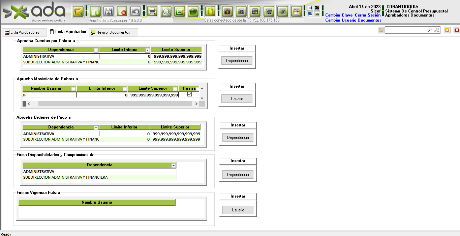Image resolution: width=460 pixels, height=236 pixels.
Task: Toggle the Revisa checkbox in Movimieto de Rubros
Action: click(x=189, y=95)
